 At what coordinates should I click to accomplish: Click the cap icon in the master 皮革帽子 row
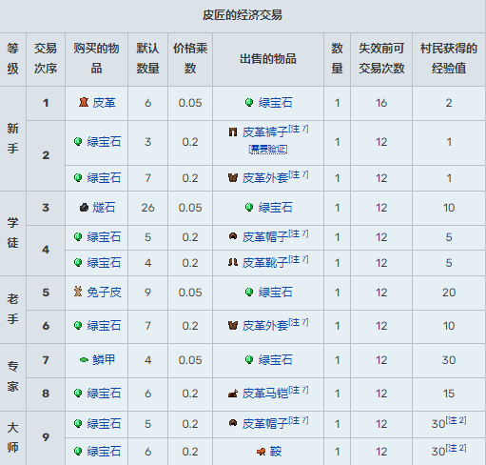[233, 423]
